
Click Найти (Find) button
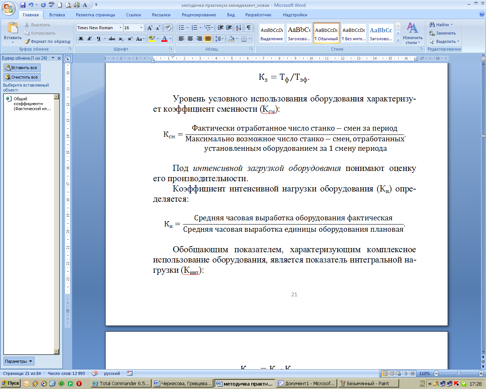441,25
